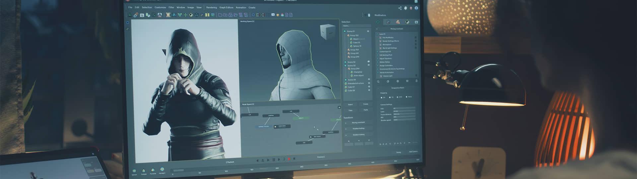Select Champloe object in scene tree
637x179 pixels.
click(x=358, y=72)
